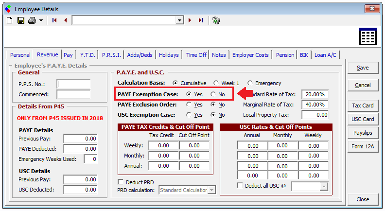Set PAYE Exemption Case to No
The width and height of the screenshot is (385, 211).
[x=213, y=94]
